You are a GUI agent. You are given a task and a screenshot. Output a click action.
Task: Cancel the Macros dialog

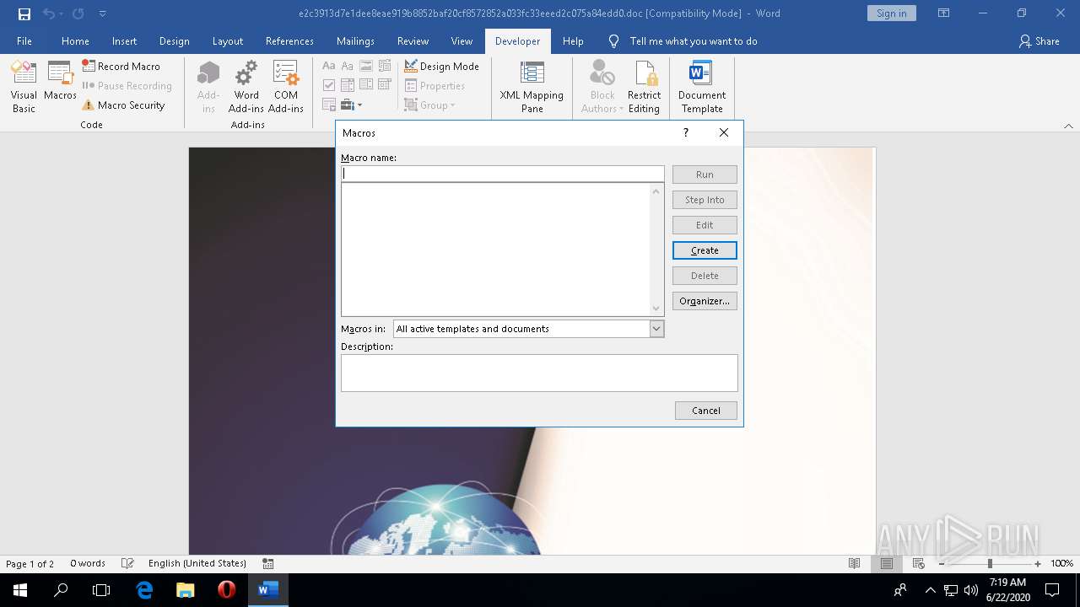(x=706, y=411)
